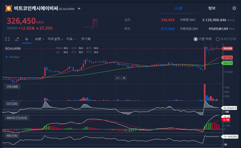Click the 24H trade amount 974,835,861,929

pos(218,29)
